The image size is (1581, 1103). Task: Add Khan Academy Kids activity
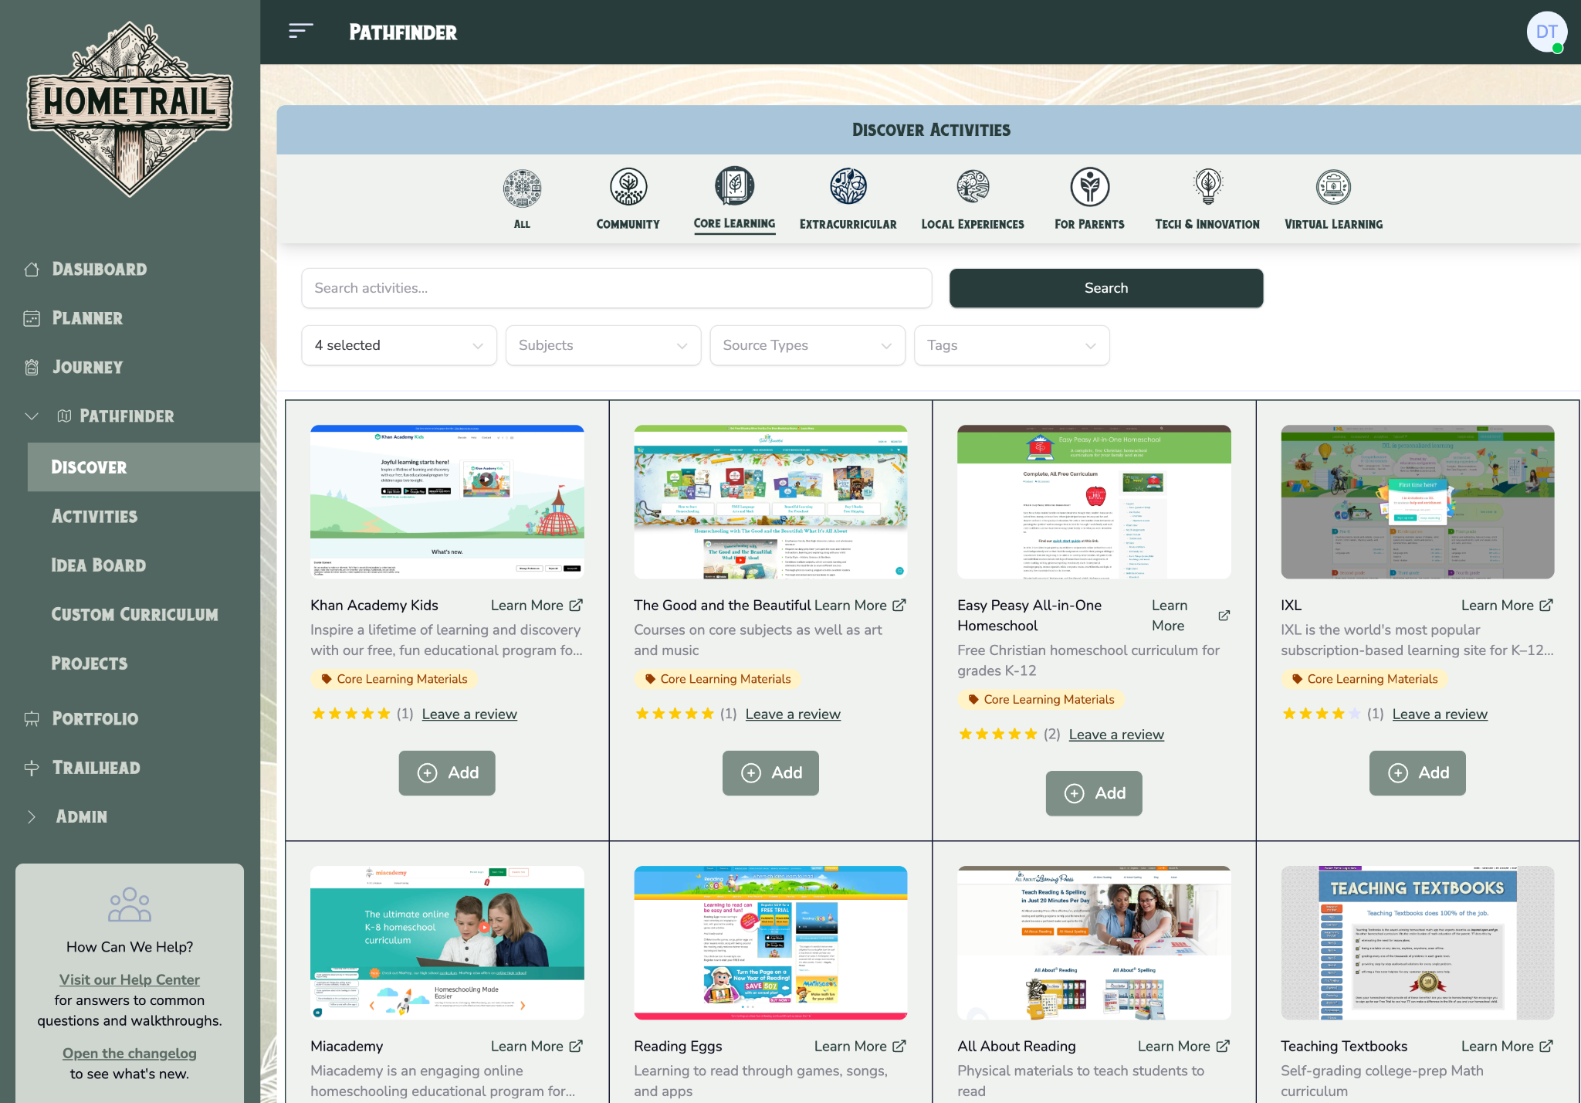(x=447, y=773)
